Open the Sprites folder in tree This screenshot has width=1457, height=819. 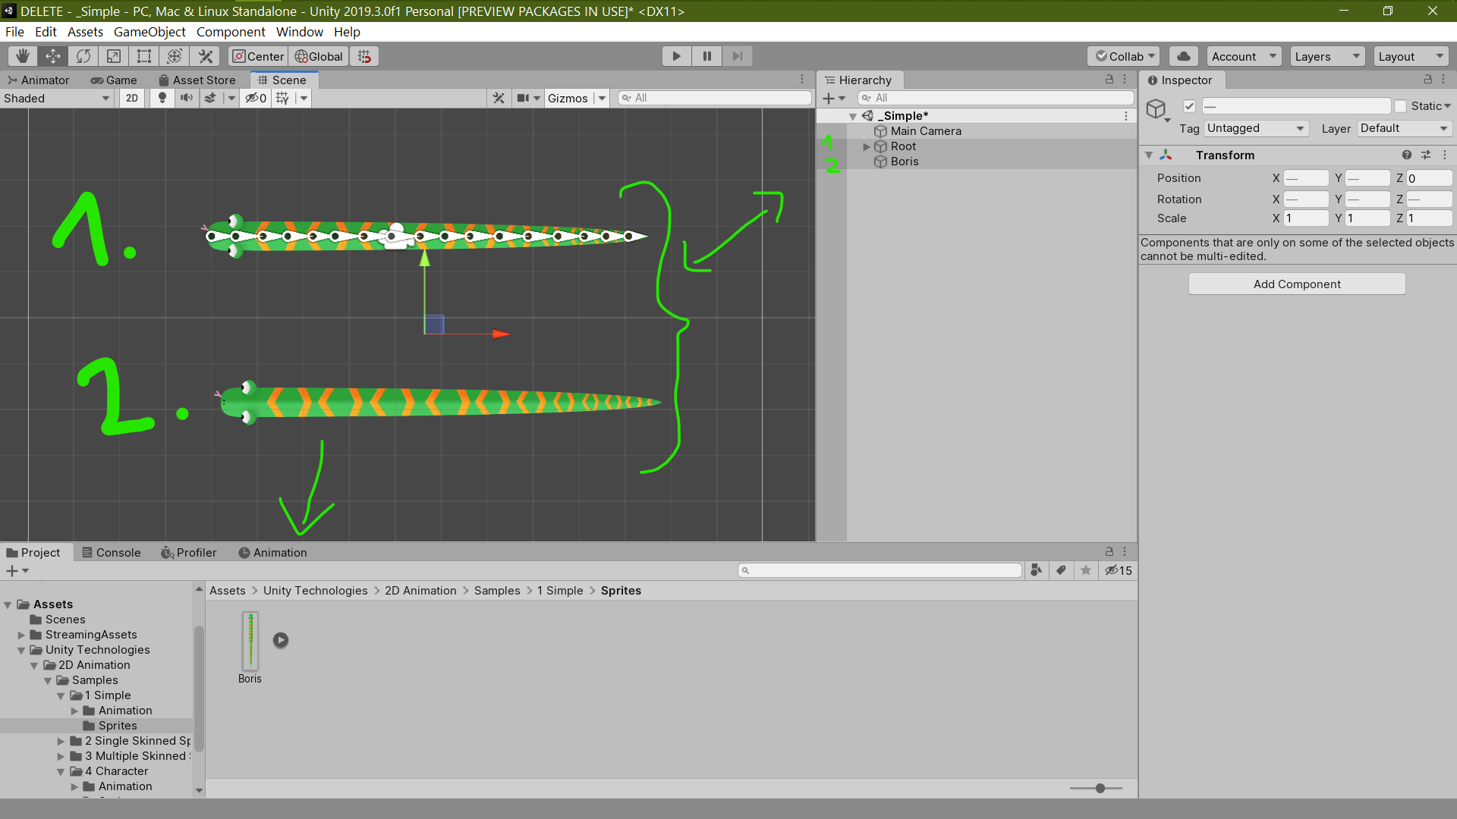[118, 726]
